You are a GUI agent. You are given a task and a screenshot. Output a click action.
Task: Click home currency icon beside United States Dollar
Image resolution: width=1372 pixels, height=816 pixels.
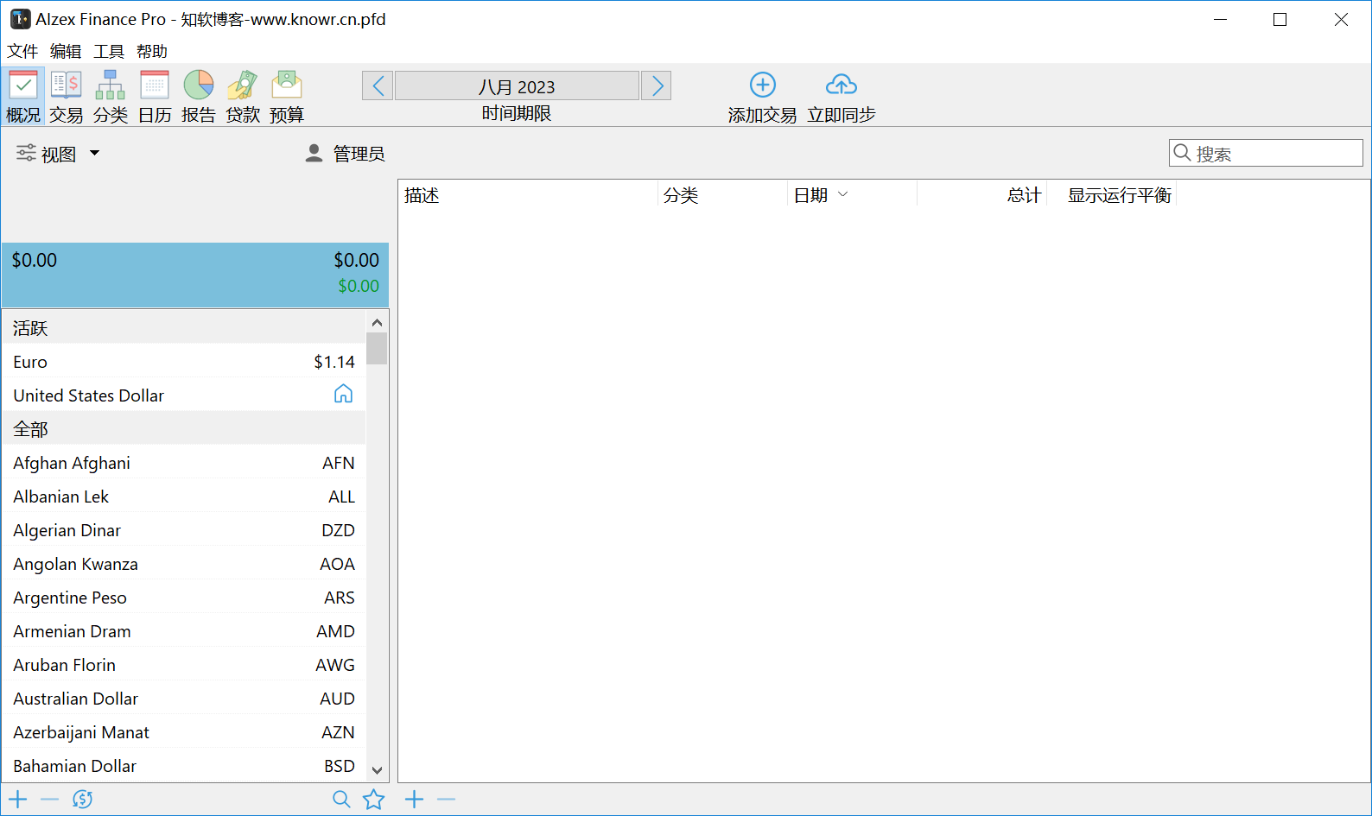tap(343, 394)
